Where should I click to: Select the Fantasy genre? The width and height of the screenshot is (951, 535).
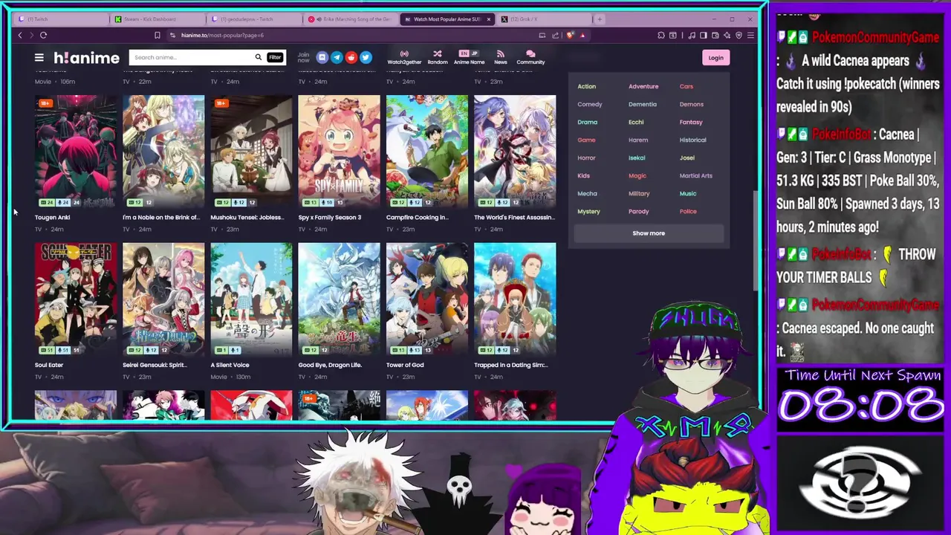click(690, 122)
